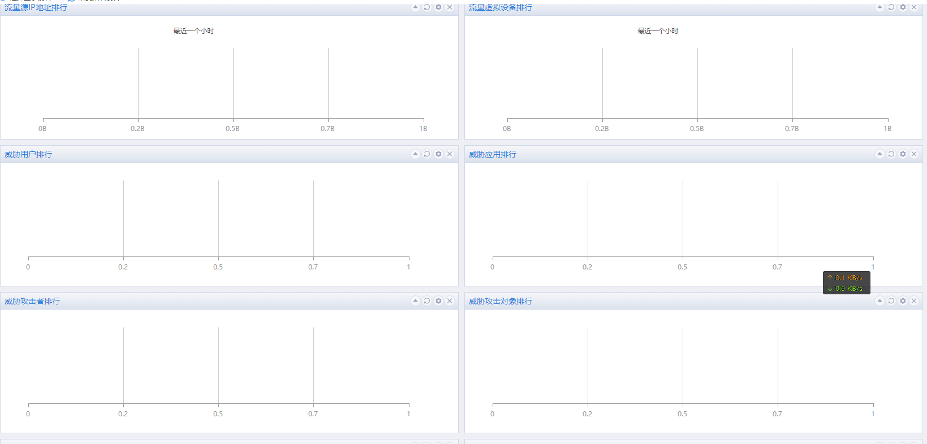The height and width of the screenshot is (444, 927).
Task: Select the 威胁用户排行 panel title
Action: click(x=28, y=154)
